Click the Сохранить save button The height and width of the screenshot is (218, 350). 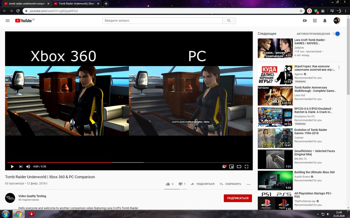click(230, 184)
